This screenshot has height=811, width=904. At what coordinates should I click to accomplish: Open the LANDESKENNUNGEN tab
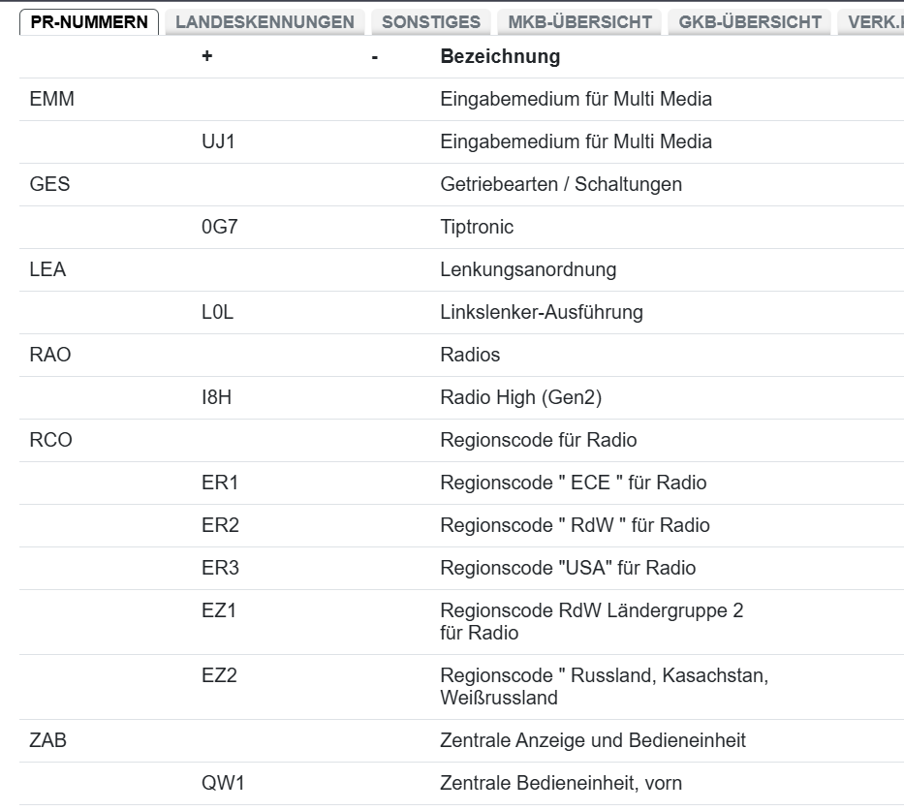265,22
